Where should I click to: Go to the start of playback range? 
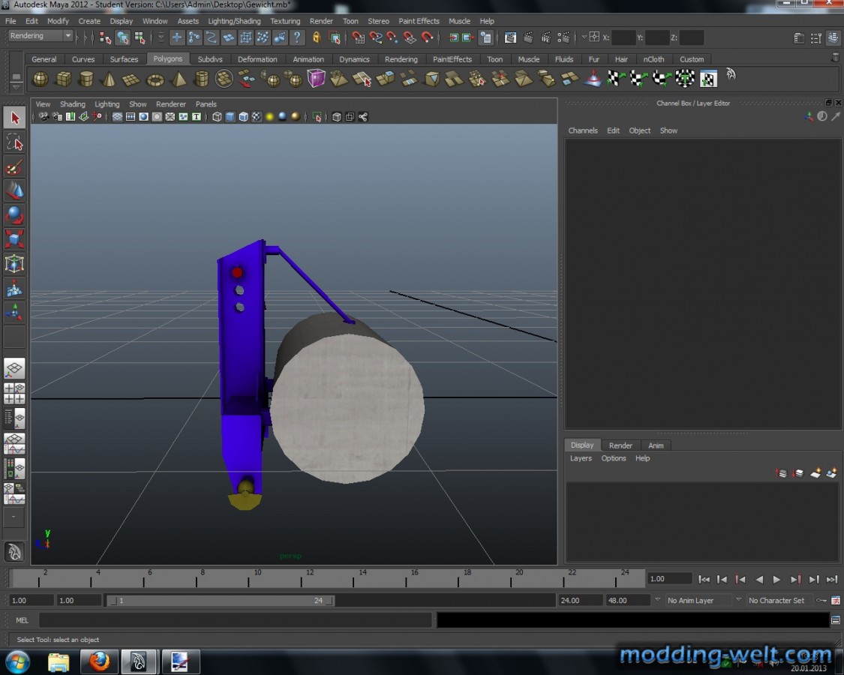(x=704, y=579)
